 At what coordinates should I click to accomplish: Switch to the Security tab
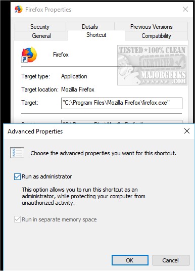(40, 27)
